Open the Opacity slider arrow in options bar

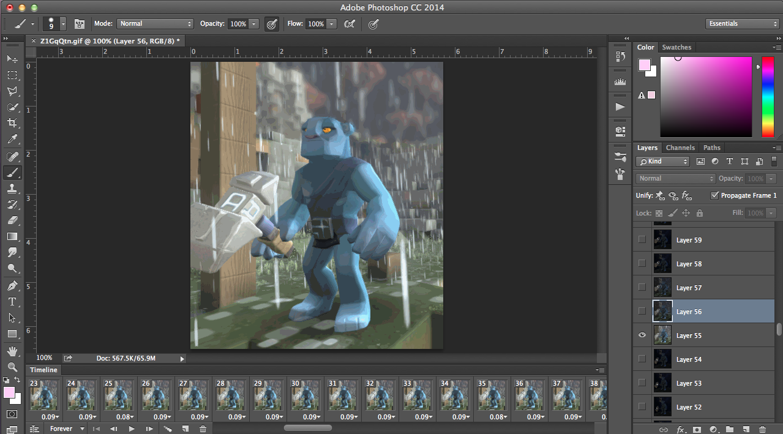point(254,24)
